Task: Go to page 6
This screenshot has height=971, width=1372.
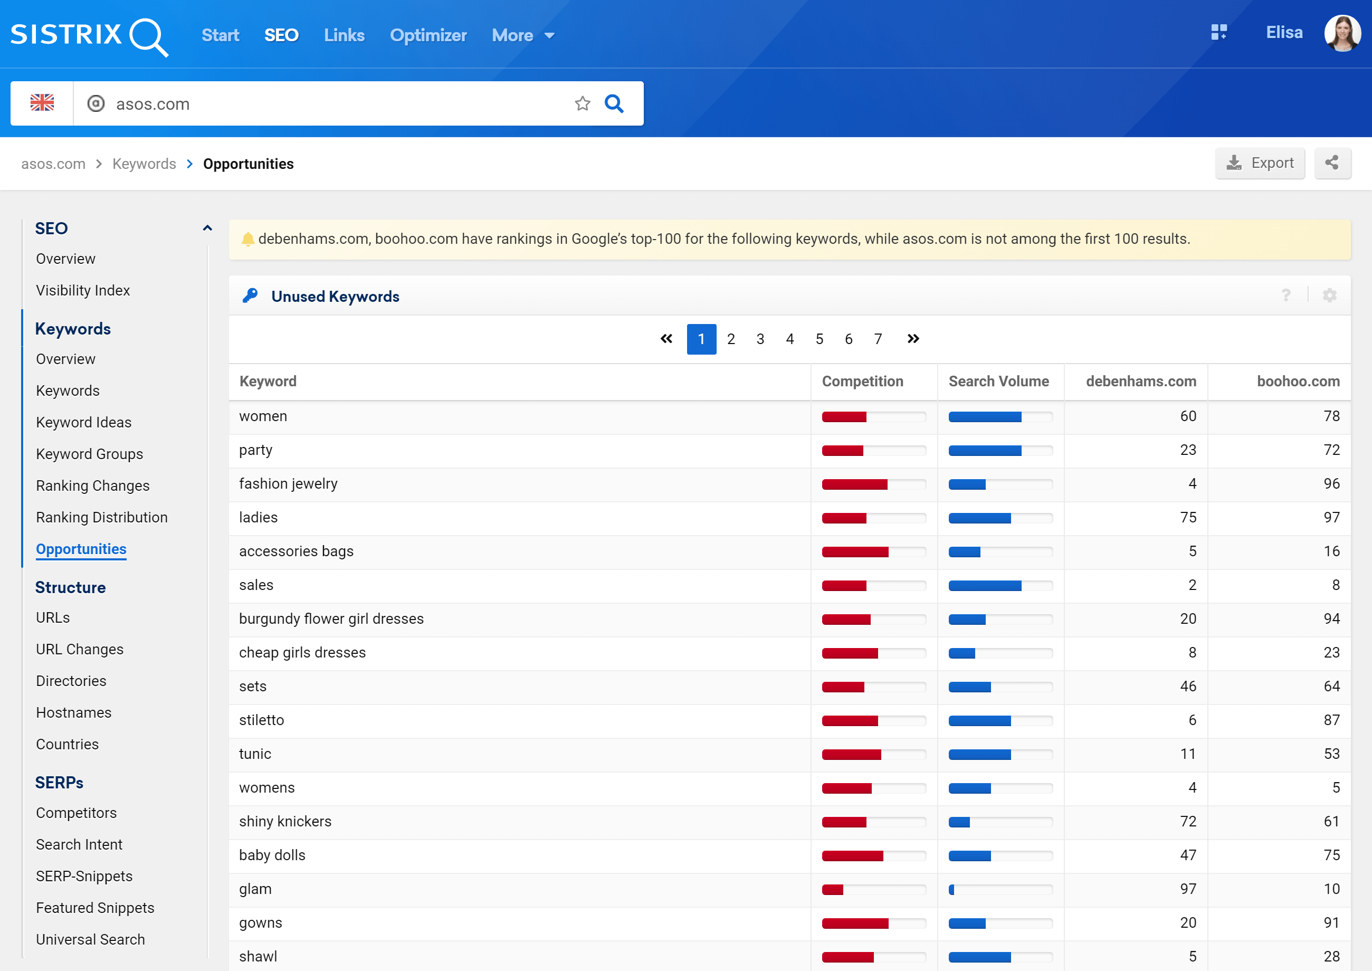Action: pos(849,339)
